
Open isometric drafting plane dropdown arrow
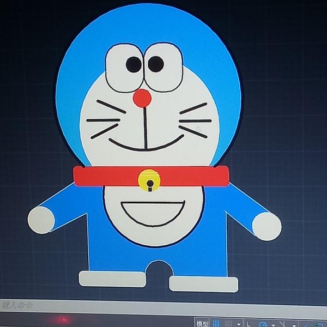click(294, 326)
